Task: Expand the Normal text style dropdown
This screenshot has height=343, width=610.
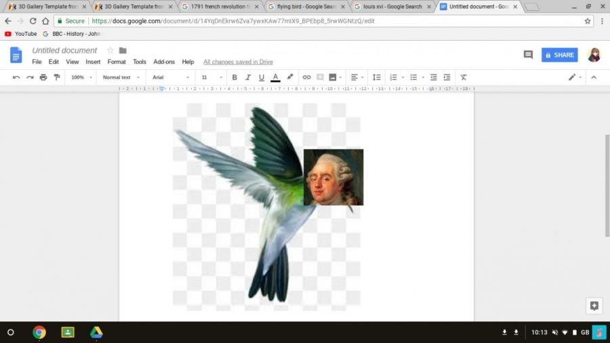Action: [x=121, y=77]
